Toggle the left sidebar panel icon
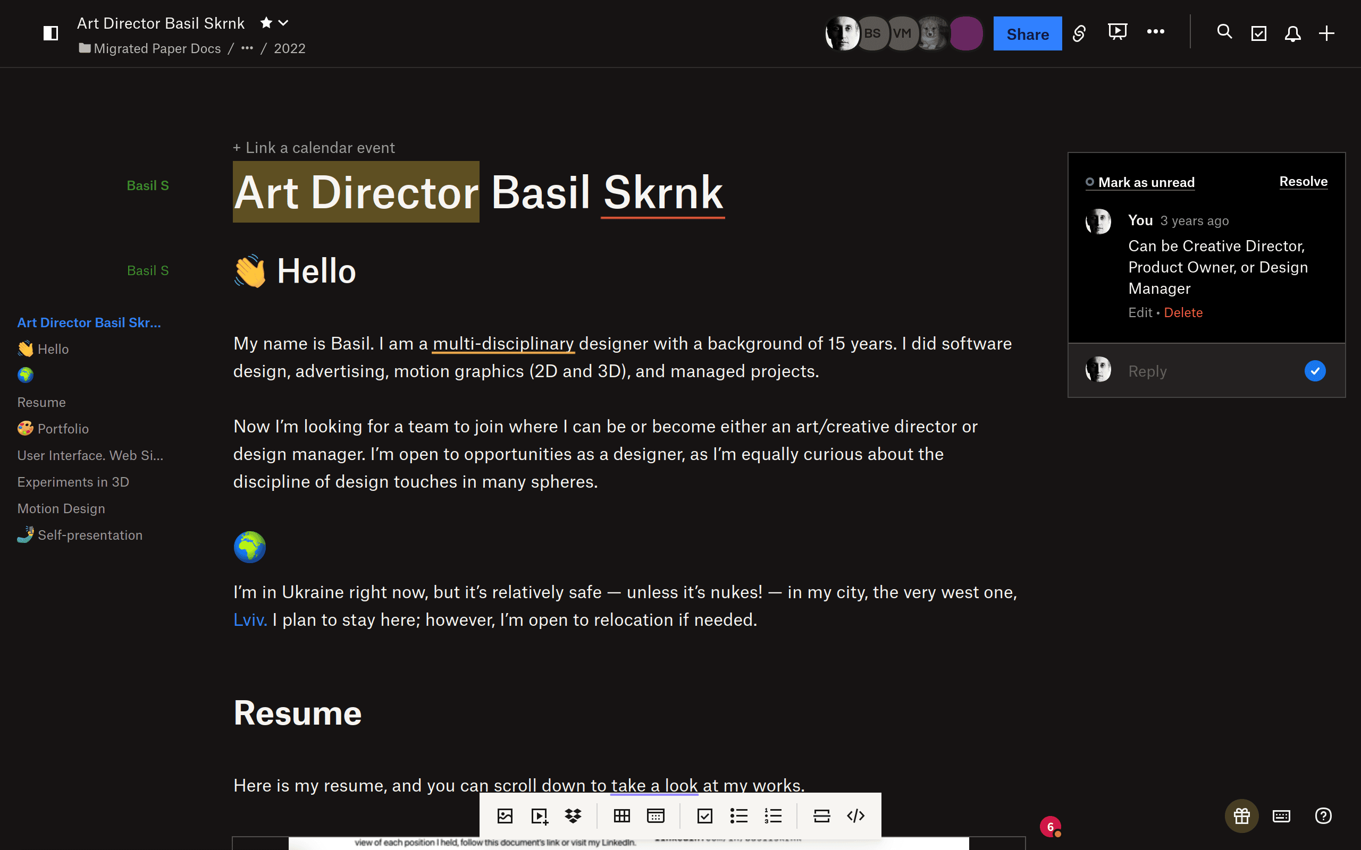 click(x=51, y=33)
